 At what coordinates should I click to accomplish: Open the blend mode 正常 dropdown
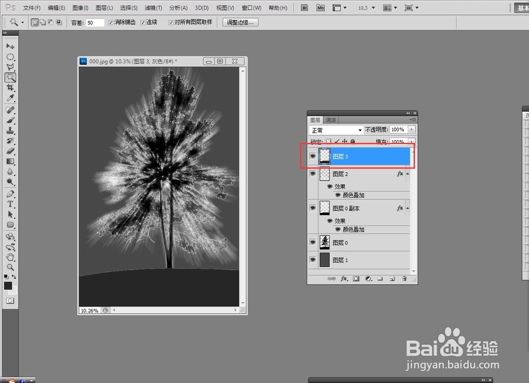[x=336, y=130]
